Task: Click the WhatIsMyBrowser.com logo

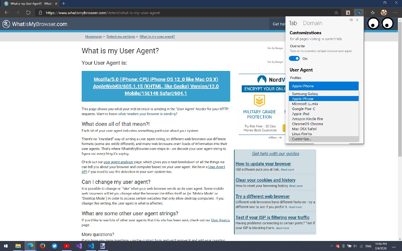Action: coord(35,24)
